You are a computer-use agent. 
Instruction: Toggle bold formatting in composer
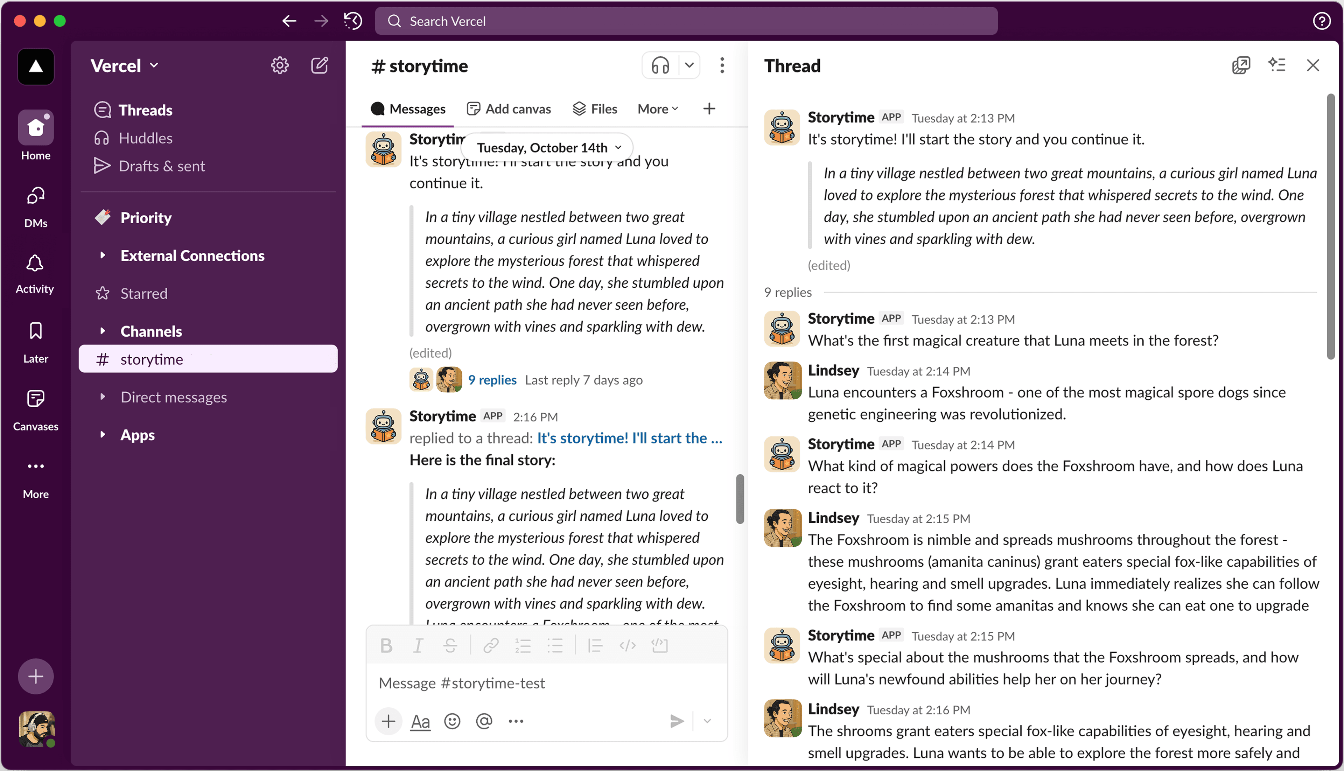[x=386, y=645]
